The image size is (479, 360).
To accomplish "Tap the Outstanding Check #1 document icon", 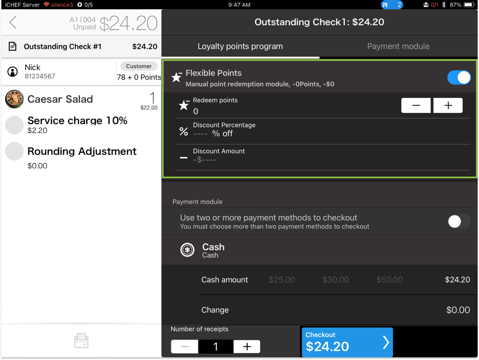I will click(13, 46).
